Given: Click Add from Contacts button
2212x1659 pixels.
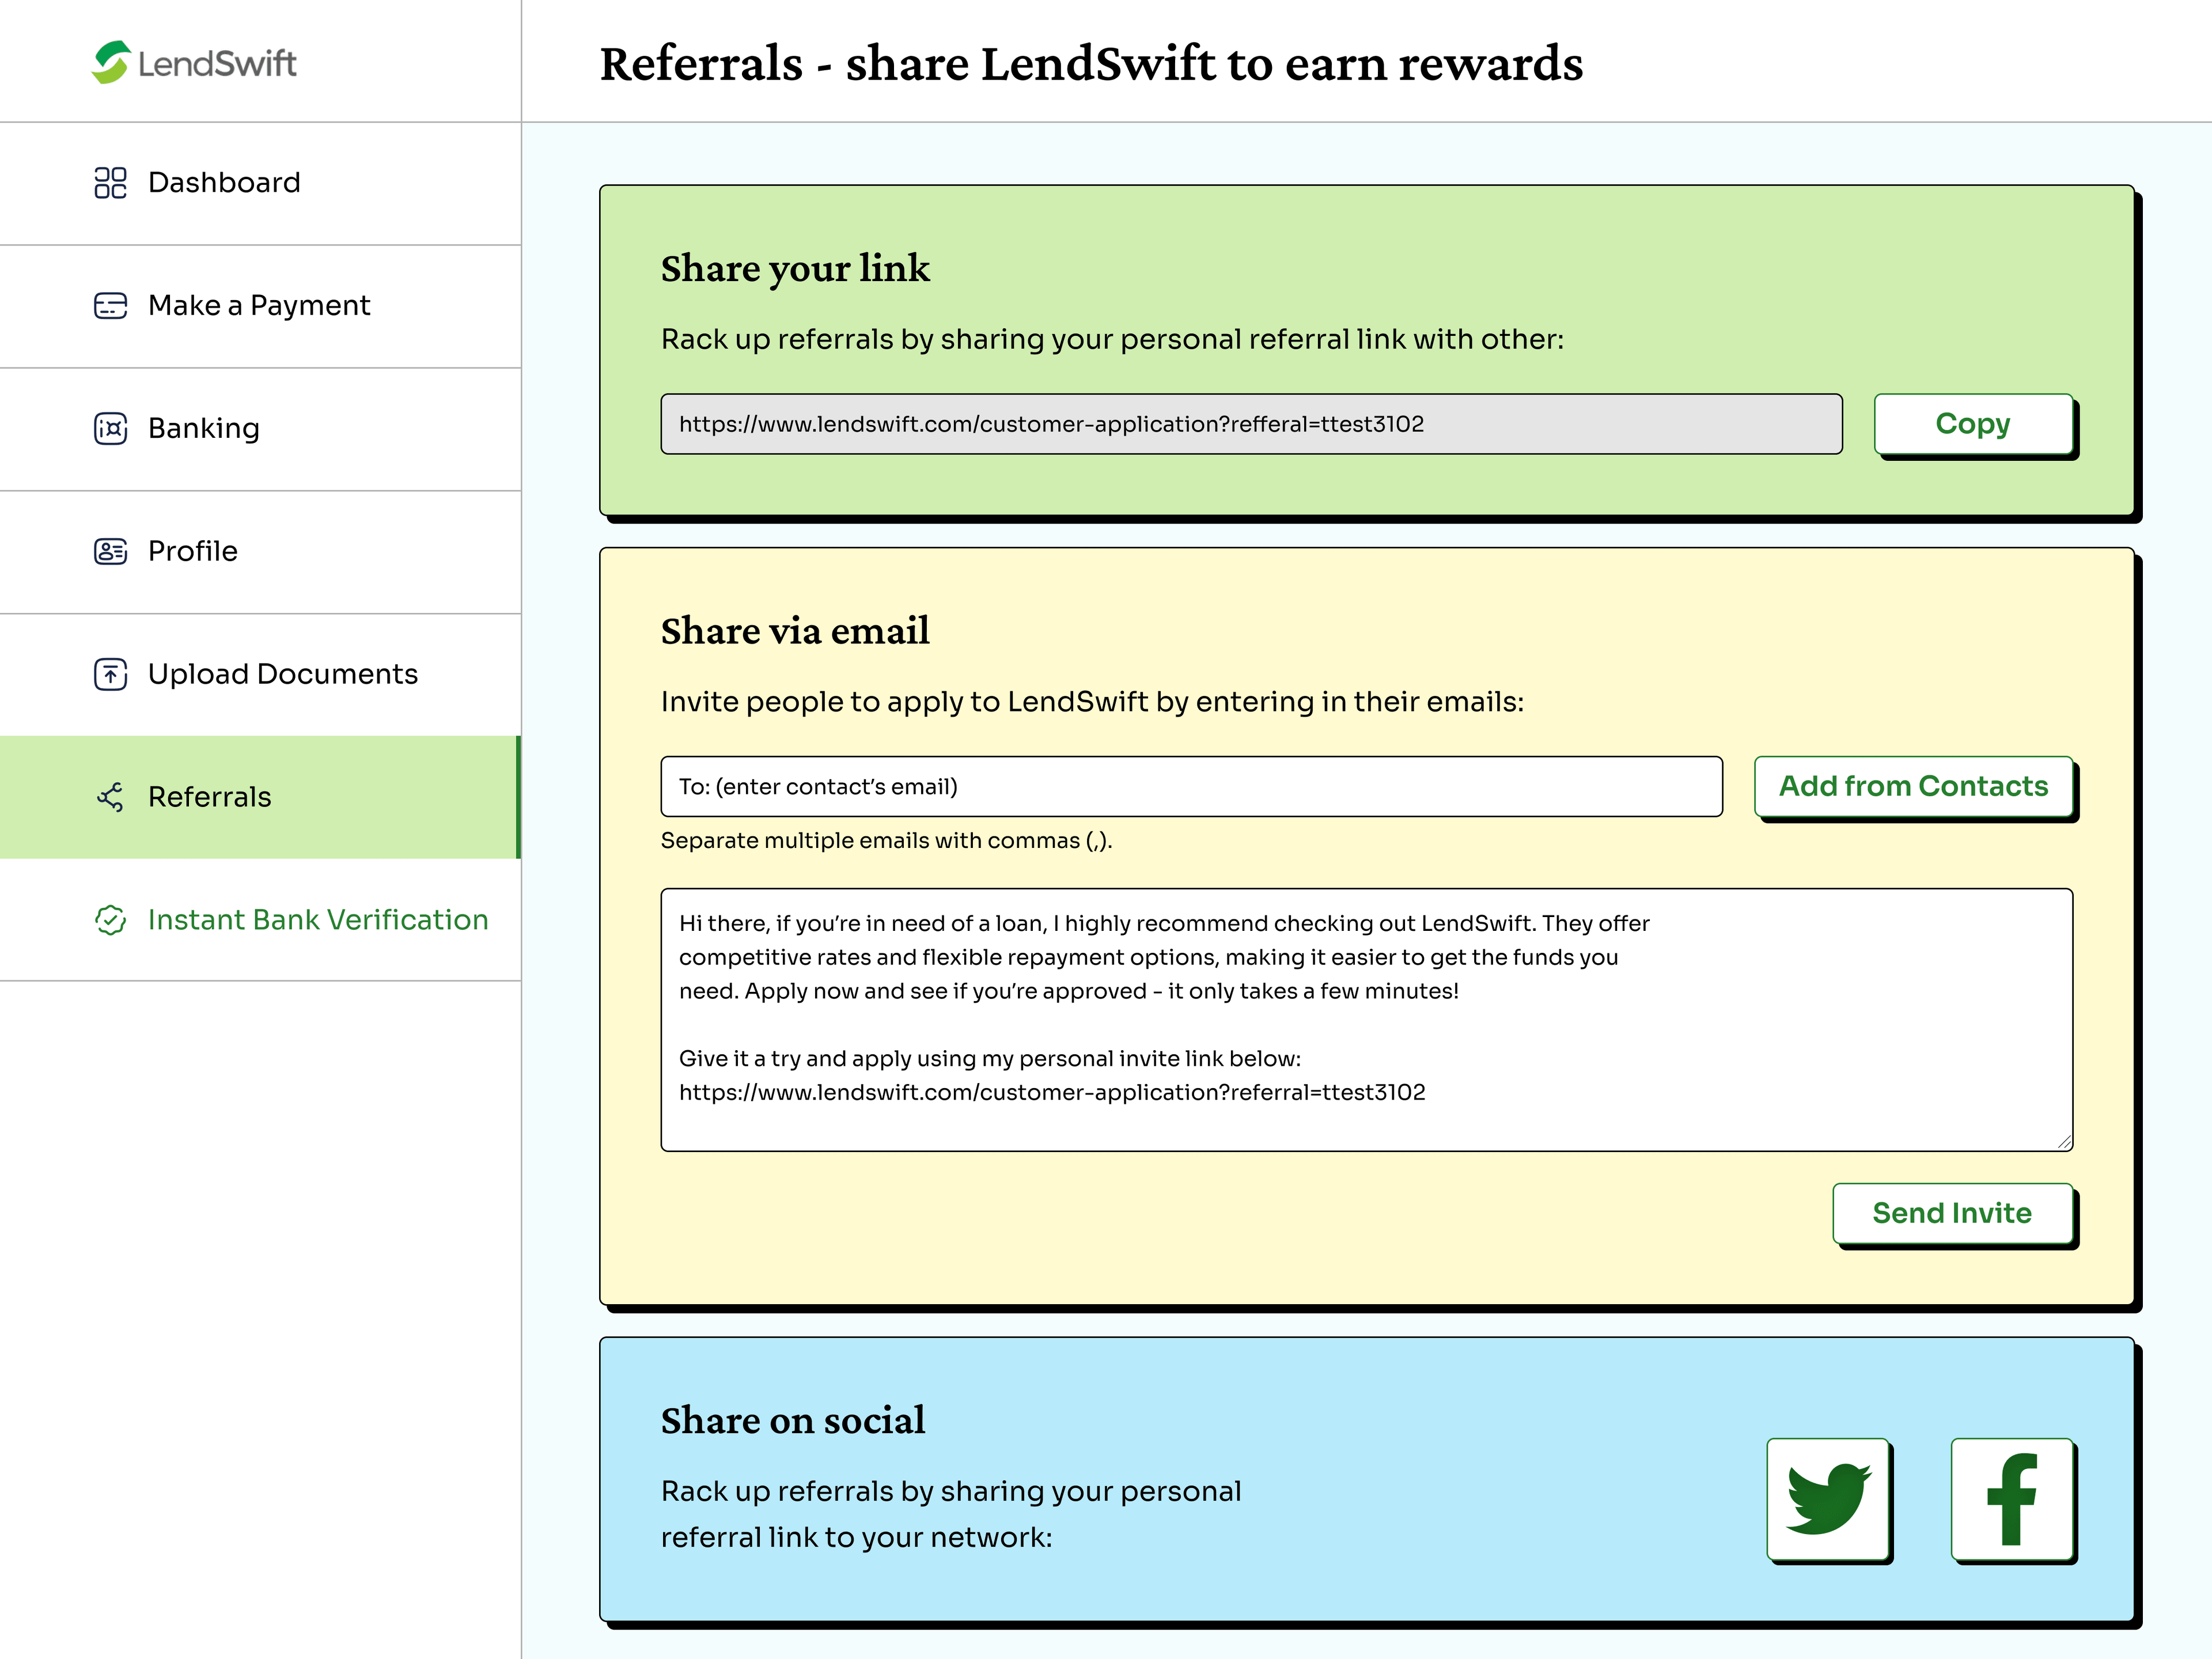Looking at the screenshot, I should point(1913,786).
